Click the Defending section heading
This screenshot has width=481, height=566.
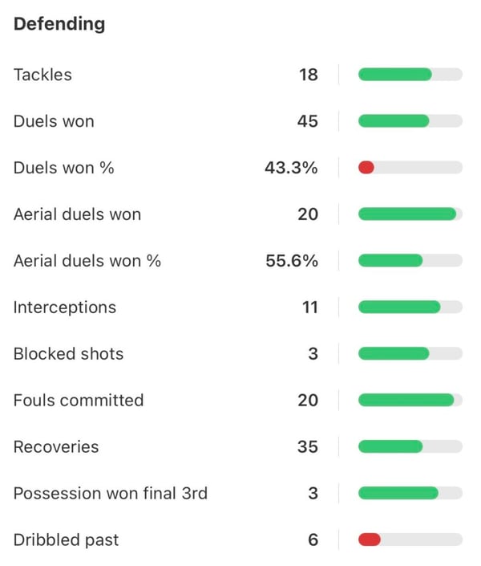point(59,23)
